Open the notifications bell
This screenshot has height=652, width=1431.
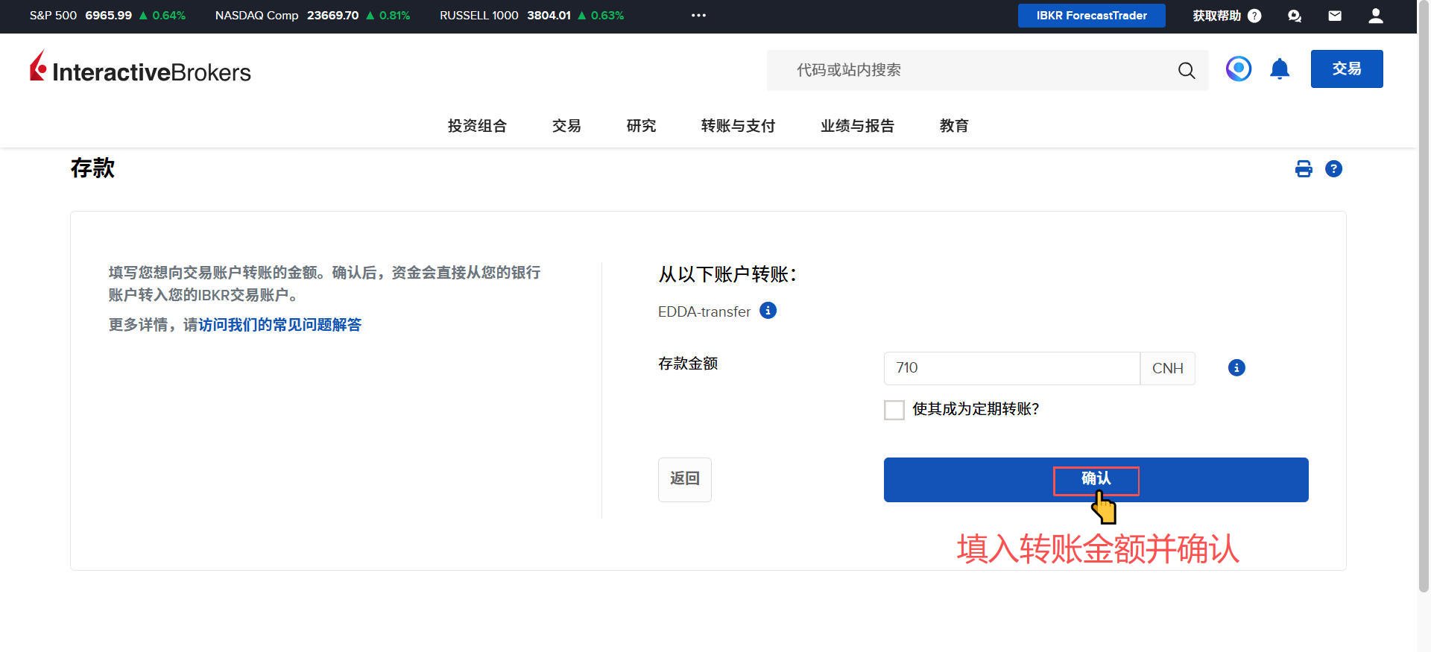tap(1279, 69)
